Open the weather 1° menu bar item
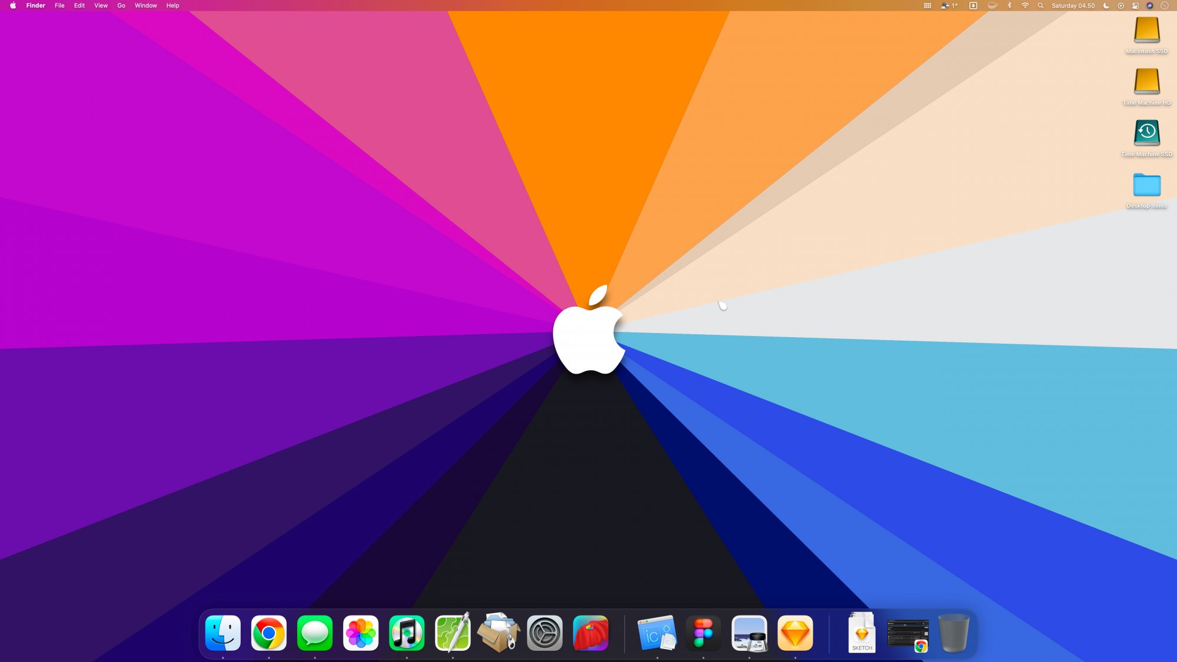This screenshot has width=1177, height=662. point(949,5)
